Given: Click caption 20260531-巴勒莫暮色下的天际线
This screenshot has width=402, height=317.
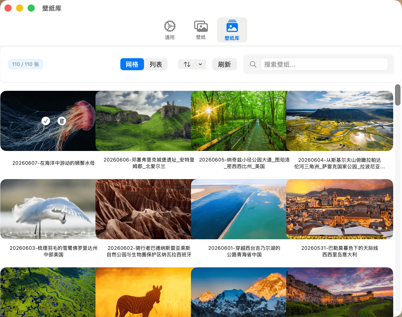Looking at the screenshot, I should click(x=340, y=251).
